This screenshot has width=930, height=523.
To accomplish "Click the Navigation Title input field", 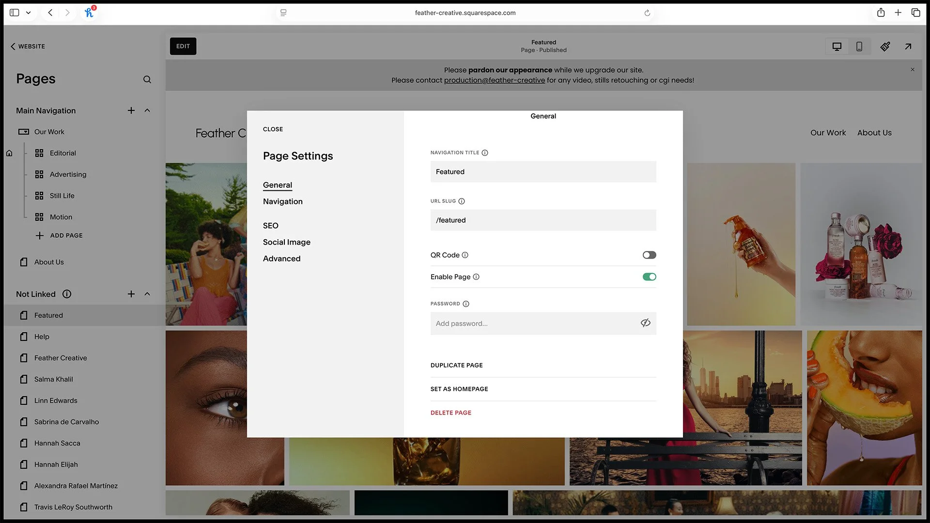I will (x=543, y=172).
